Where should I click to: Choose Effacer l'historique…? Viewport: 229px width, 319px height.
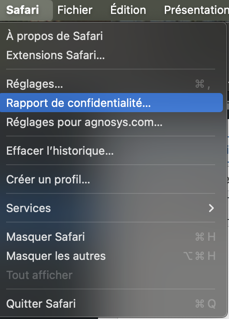point(111,150)
